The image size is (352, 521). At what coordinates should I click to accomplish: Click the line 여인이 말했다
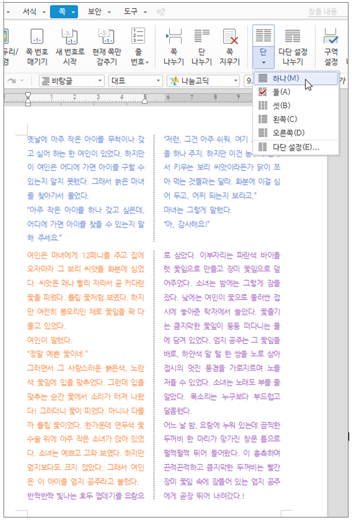tap(50, 340)
